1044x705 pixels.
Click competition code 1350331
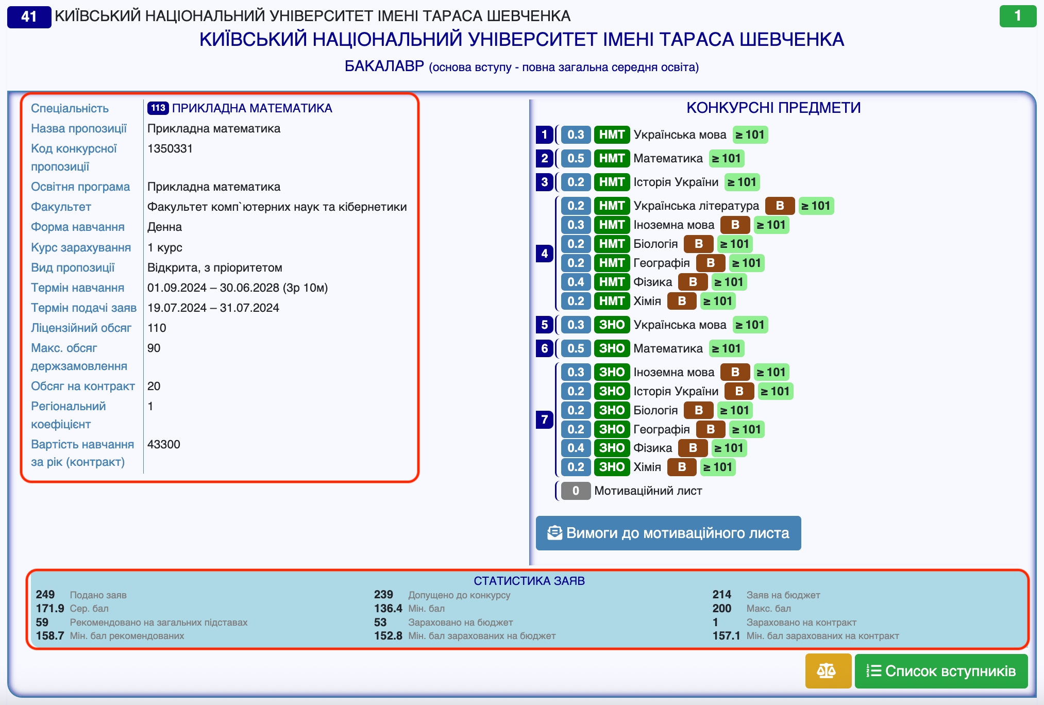(x=170, y=148)
